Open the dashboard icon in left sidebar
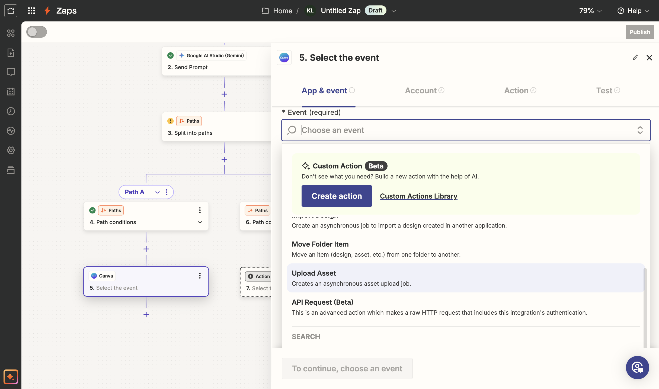Screen dimensions: 659x389 tap(11, 33)
